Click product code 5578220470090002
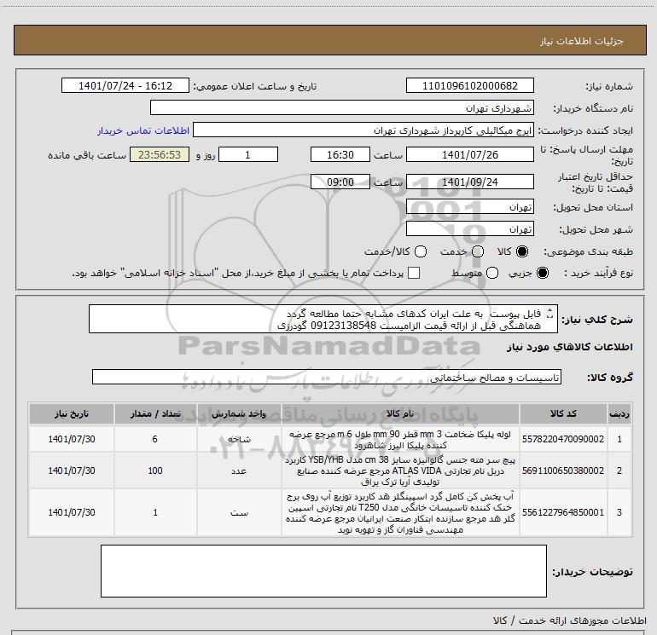657x635 pixels. [563, 439]
